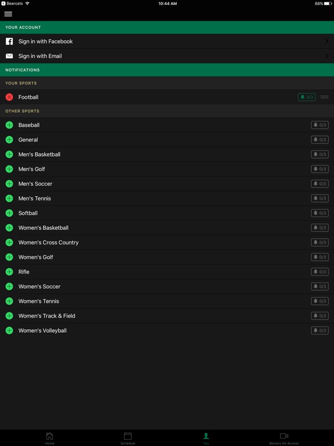This screenshot has width=334, height=446.
Task: Select the Rifle sport label
Action: (24, 272)
